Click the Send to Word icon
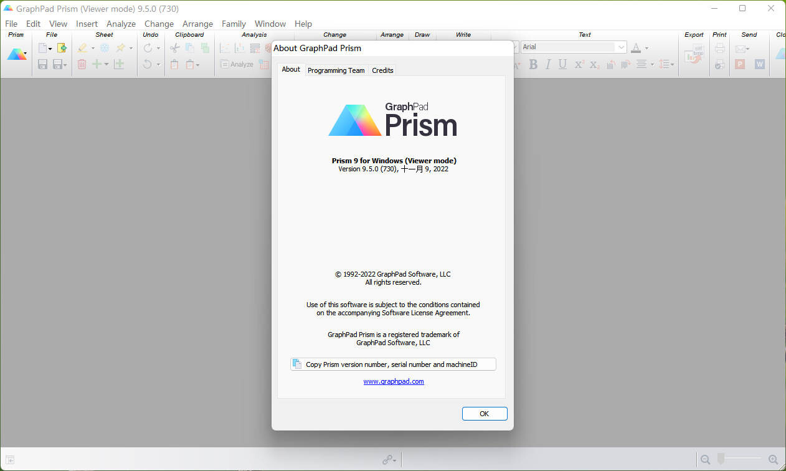Viewport: 786px width, 471px height. [760, 64]
